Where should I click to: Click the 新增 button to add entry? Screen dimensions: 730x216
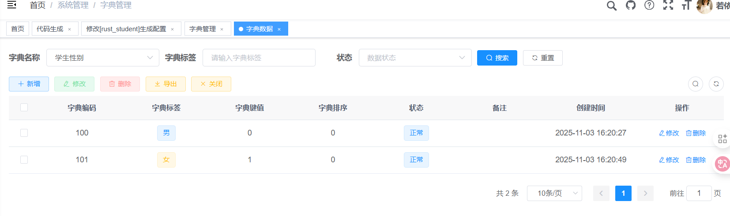(x=29, y=84)
